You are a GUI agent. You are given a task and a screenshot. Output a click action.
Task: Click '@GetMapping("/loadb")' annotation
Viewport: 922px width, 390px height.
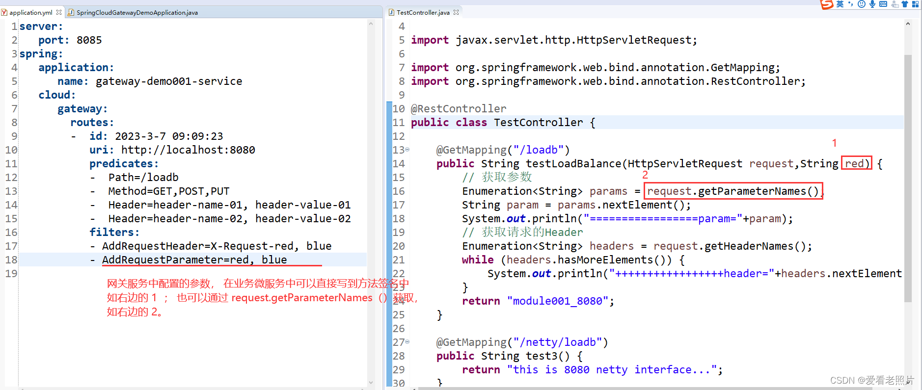pos(503,150)
